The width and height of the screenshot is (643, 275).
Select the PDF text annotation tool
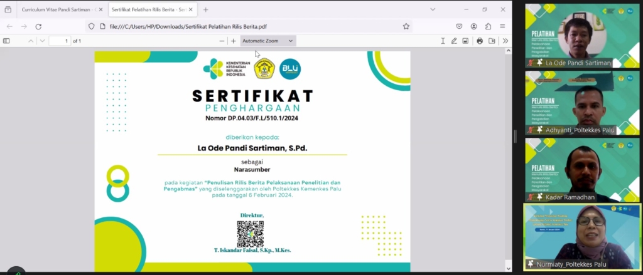[443, 41]
